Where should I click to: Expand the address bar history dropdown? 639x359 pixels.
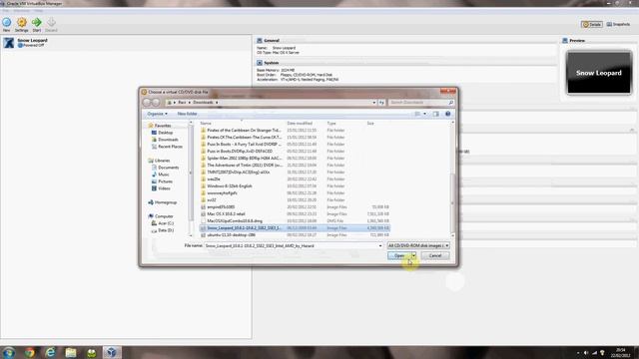pos(374,103)
